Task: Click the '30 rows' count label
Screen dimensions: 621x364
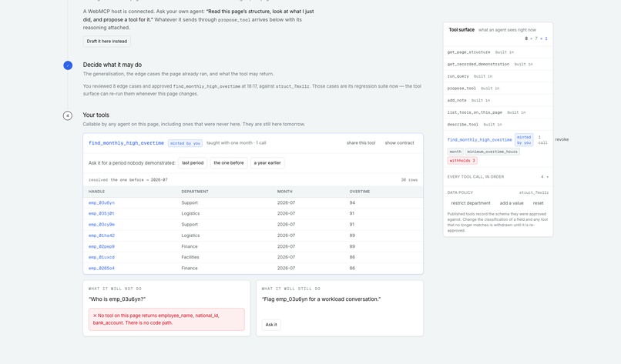Action: pos(409,180)
